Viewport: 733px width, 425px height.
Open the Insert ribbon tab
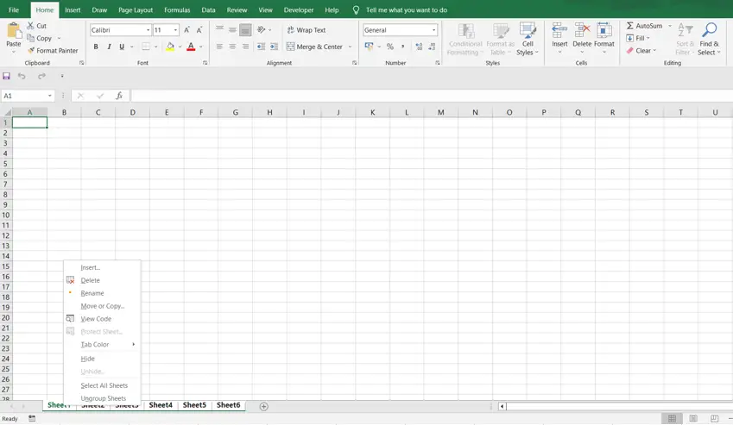(73, 9)
